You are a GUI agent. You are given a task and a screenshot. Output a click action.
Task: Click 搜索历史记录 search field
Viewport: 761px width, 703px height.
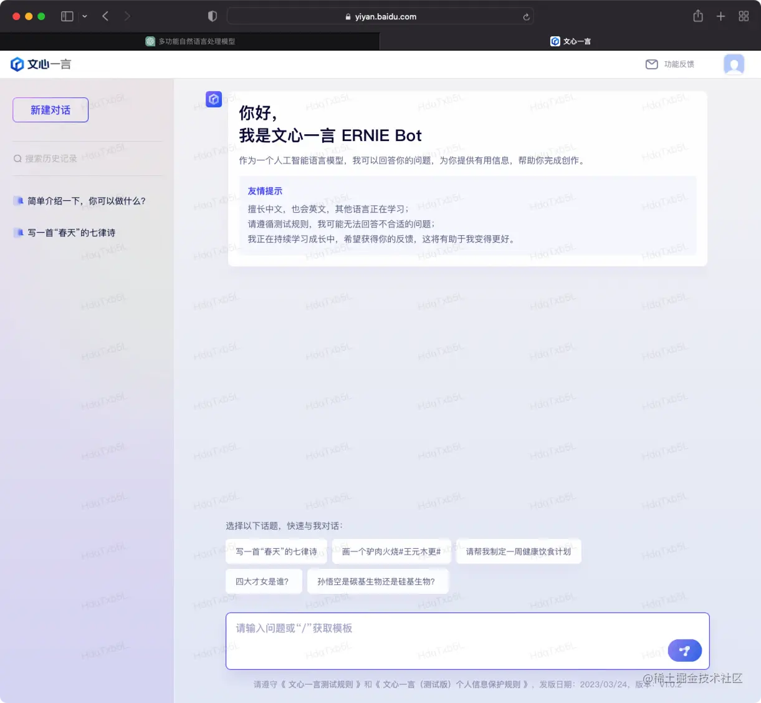click(87, 158)
